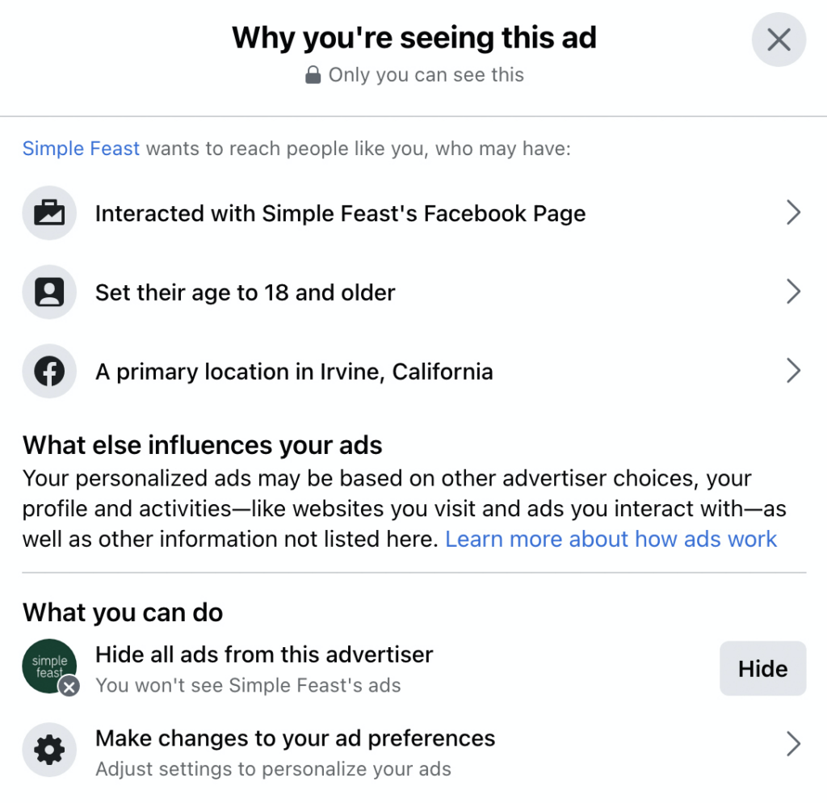The image size is (827, 803).
Task: Expand the 'Interacted with Simple Feast's Facebook Page' row
Action: click(793, 212)
